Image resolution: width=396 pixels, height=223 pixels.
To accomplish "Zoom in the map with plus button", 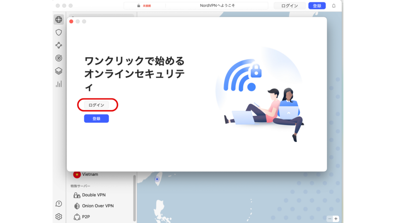I will (336, 219).
